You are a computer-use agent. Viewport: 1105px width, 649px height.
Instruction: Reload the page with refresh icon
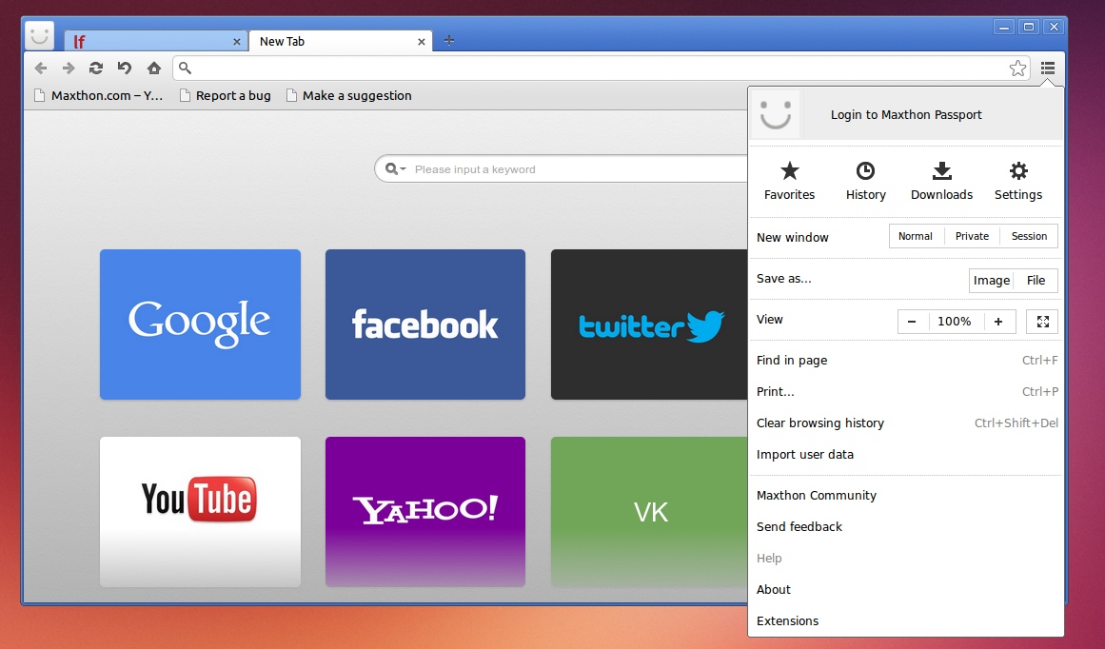click(96, 69)
